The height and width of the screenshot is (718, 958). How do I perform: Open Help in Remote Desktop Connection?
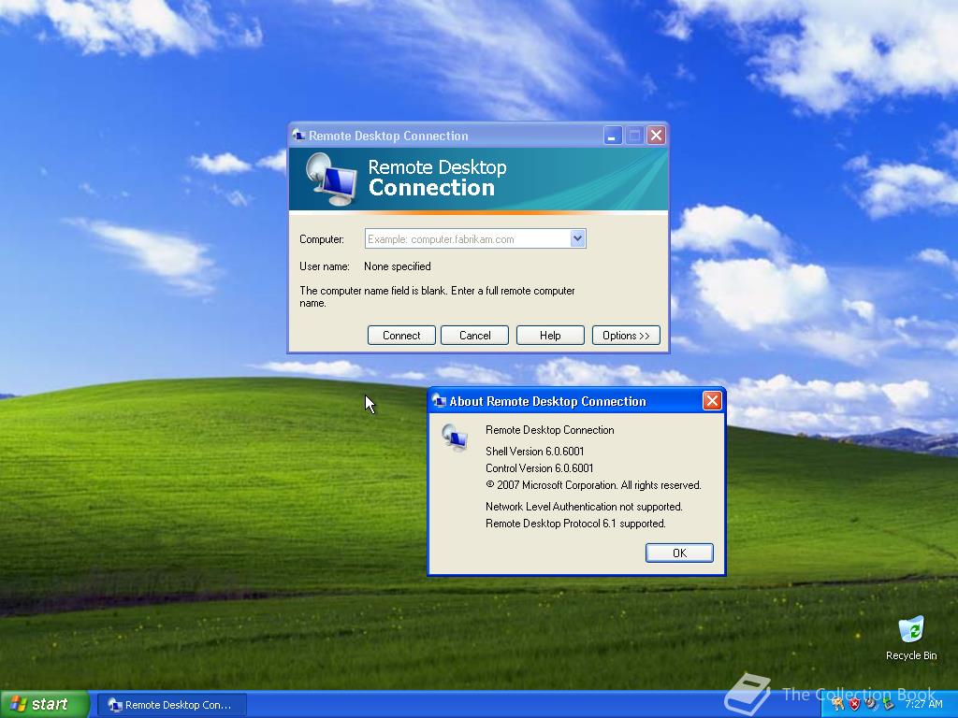[550, 336]
